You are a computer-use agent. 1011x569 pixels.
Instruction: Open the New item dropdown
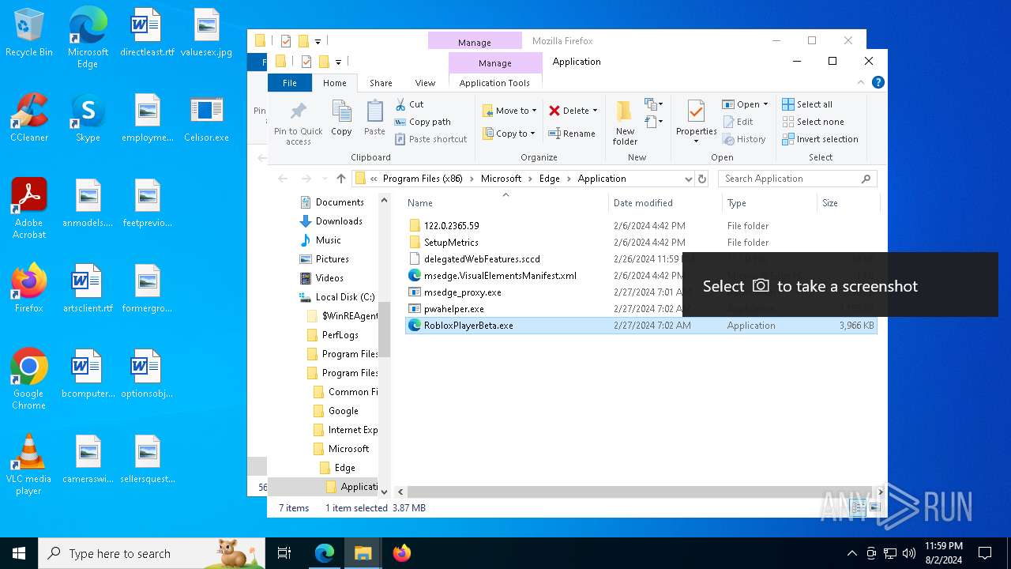coord(653,104)
